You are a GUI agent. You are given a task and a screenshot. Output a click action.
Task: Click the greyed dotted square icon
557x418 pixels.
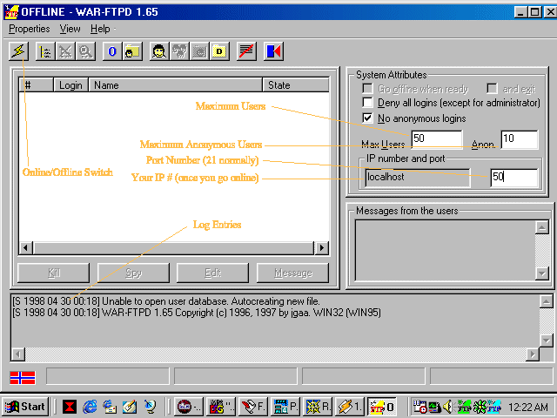tap(199, 51)
